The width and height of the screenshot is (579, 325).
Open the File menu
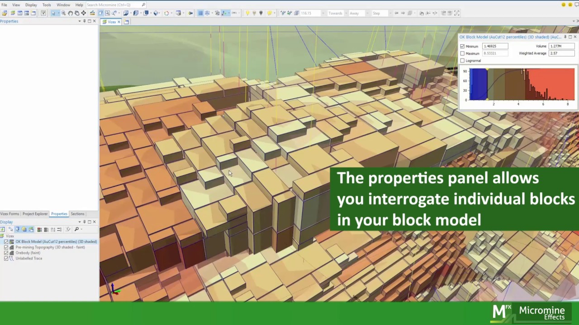coord(4,5)
